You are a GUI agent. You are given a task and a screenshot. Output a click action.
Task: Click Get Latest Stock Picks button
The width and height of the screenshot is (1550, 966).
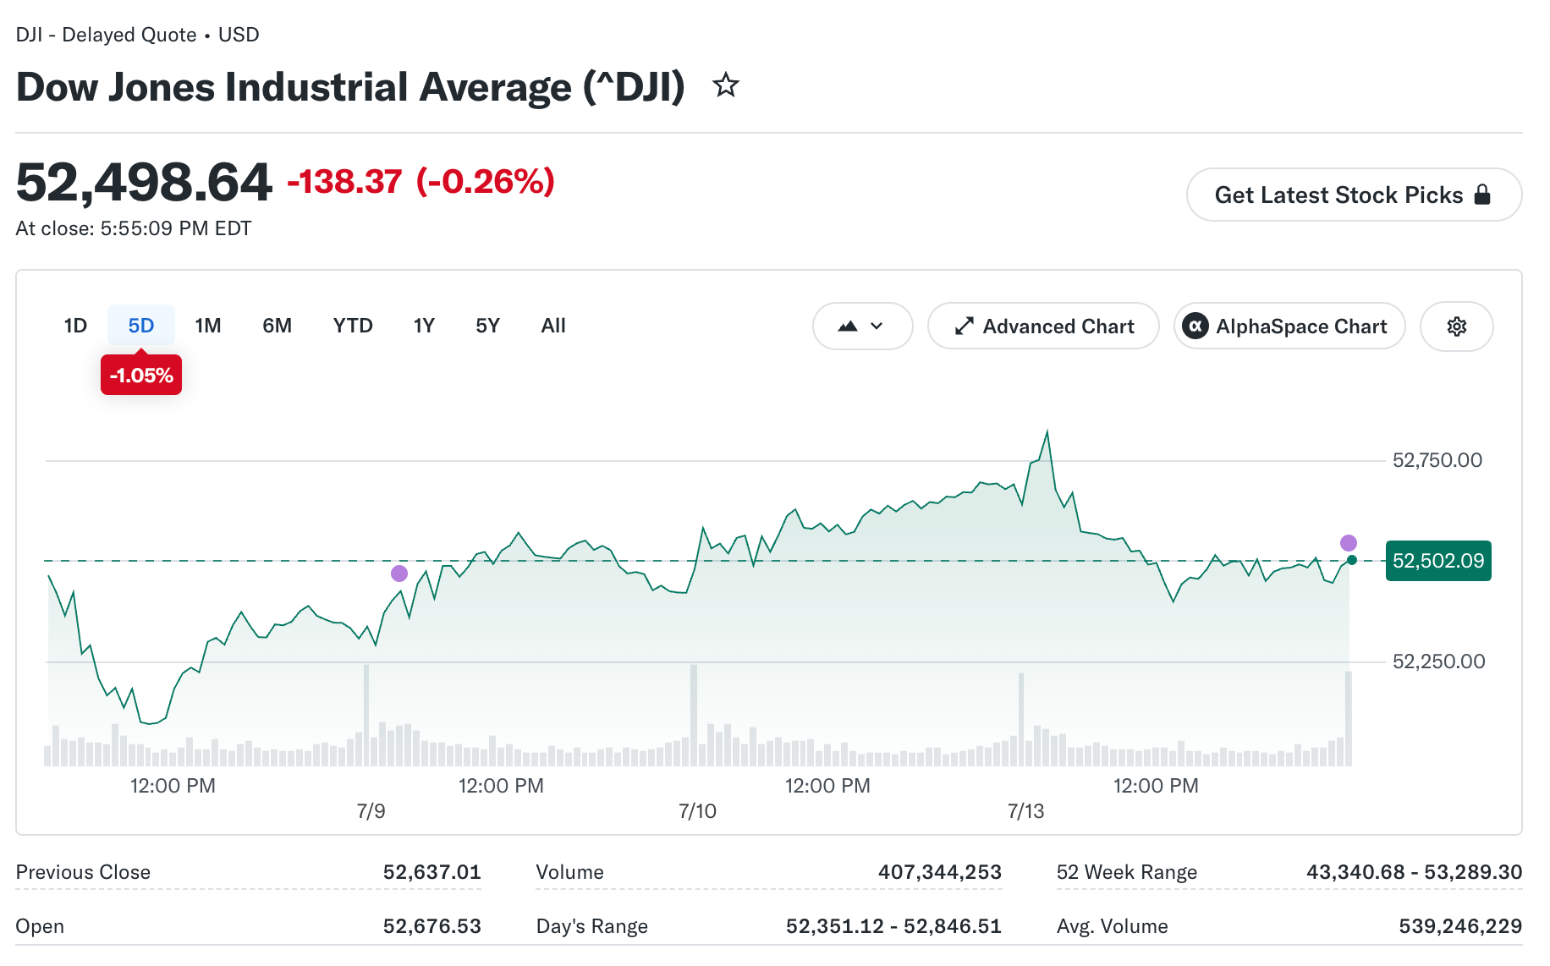click(x=1354, y=195)
